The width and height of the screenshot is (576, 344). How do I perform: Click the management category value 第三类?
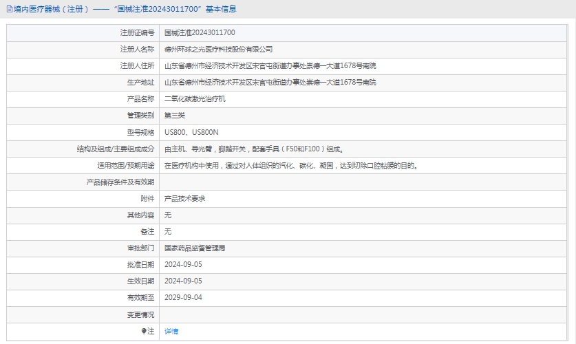175,115
